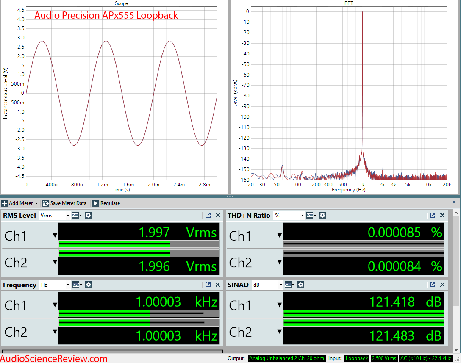This screenshot has width=461, height=363.
Task: Expand THD+N Ratio Ch1 arrow
Action: (x=280, y=236)
